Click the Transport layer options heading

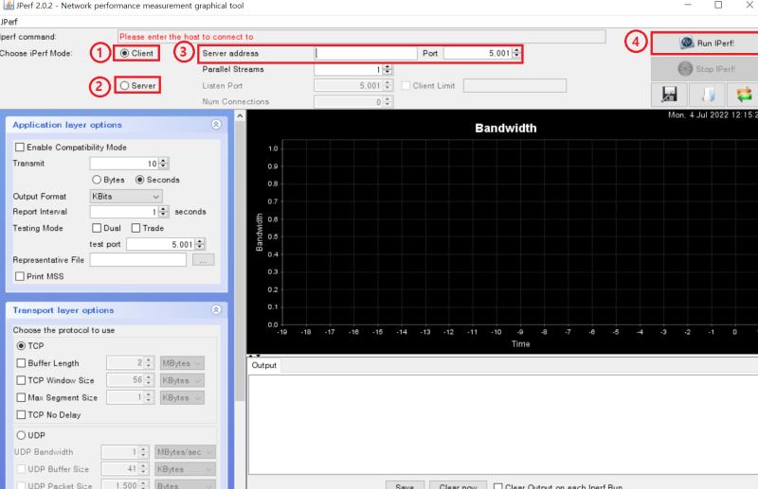[x=63, y=310]
